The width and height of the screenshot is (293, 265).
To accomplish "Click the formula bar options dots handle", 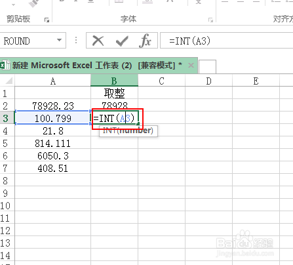I will pos(76,40).
